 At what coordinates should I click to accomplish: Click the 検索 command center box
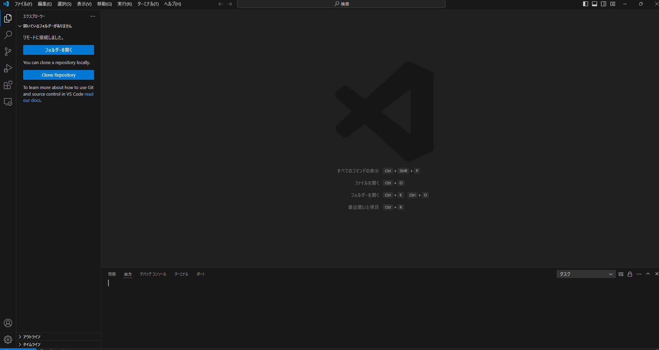pos(341,4)
